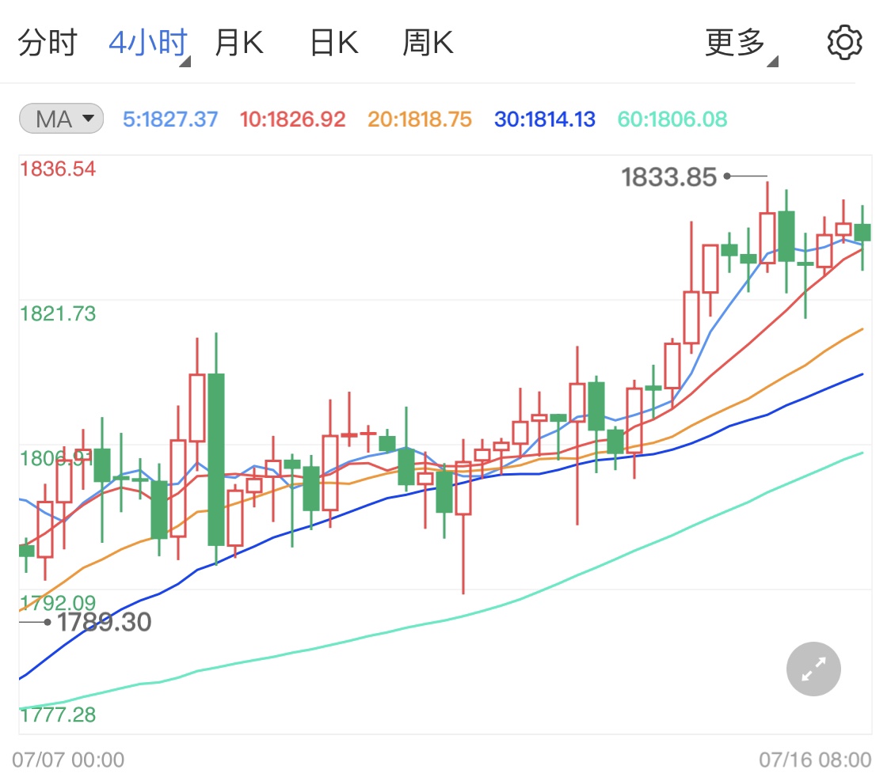Click the 1777.28 axis price label
This screenshot has width=891, height=781.
(57, 715)
